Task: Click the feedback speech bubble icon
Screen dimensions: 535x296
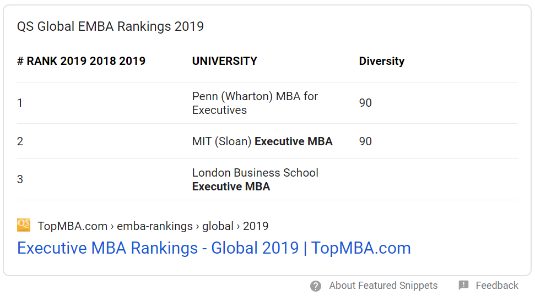Action: pyautogui.click(x=464, y=285)
